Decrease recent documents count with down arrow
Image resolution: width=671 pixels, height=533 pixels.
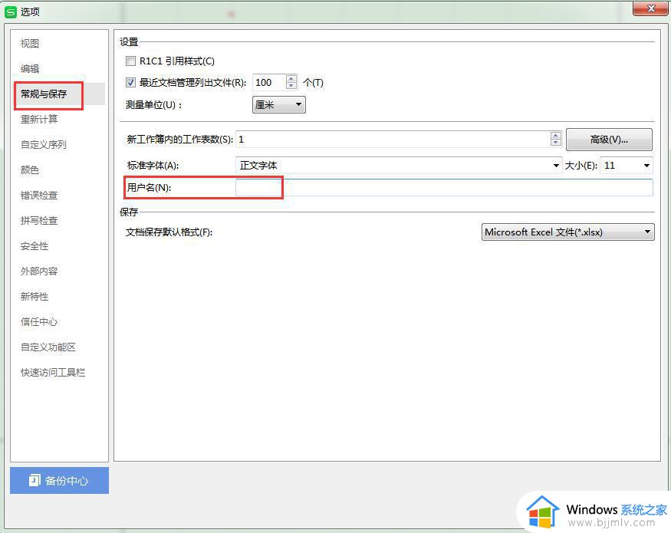tap(291, 86)
